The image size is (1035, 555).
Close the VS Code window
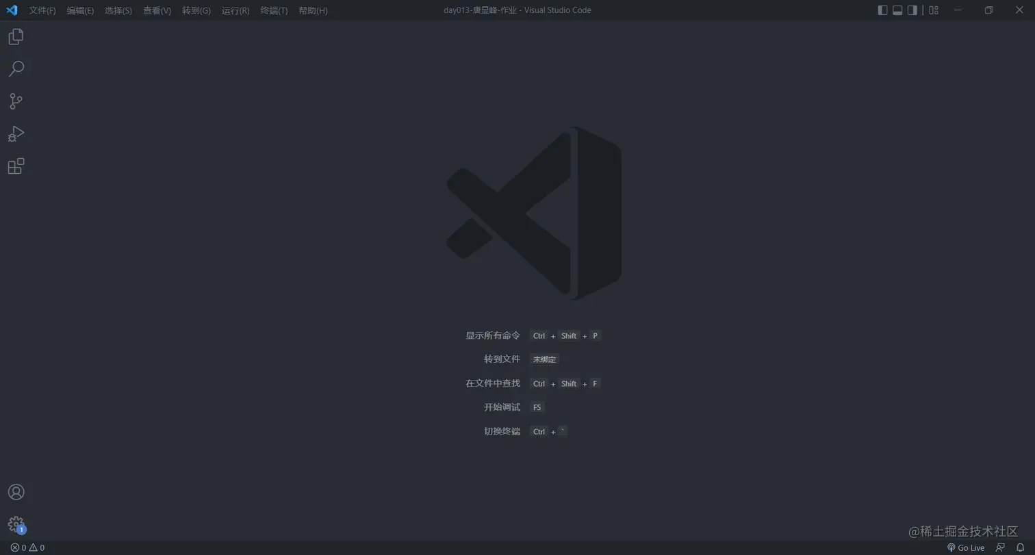pyautogui.click(x=1019, y=10)
